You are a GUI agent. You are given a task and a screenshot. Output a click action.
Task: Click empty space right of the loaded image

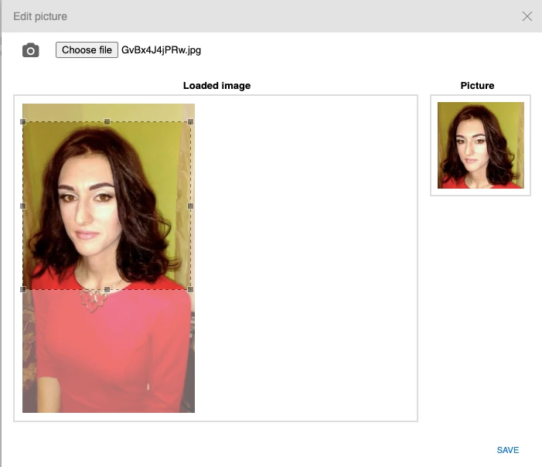(x=309, y=255)
